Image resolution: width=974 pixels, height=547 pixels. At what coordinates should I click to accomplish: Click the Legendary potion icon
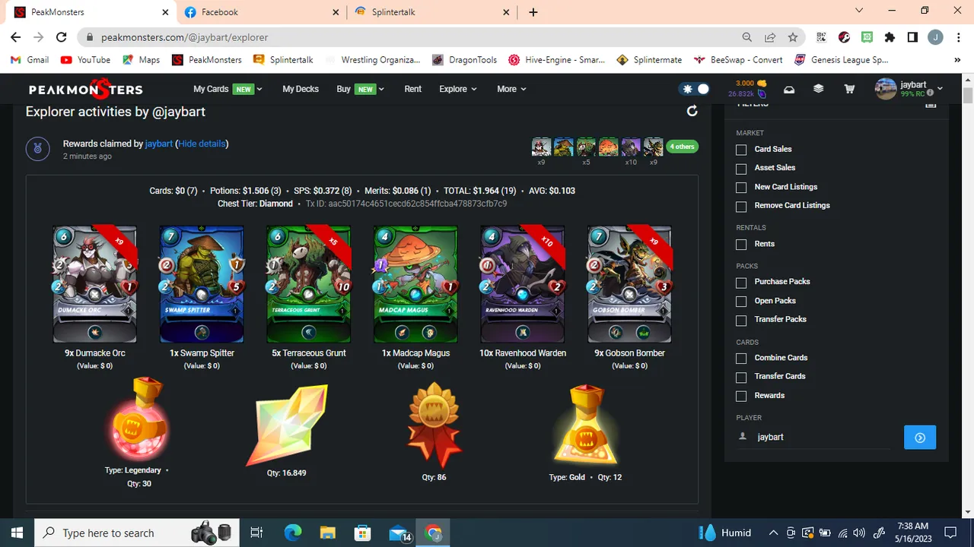137,420
